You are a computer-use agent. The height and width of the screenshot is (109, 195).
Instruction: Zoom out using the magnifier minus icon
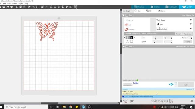[x=55, y=7]
